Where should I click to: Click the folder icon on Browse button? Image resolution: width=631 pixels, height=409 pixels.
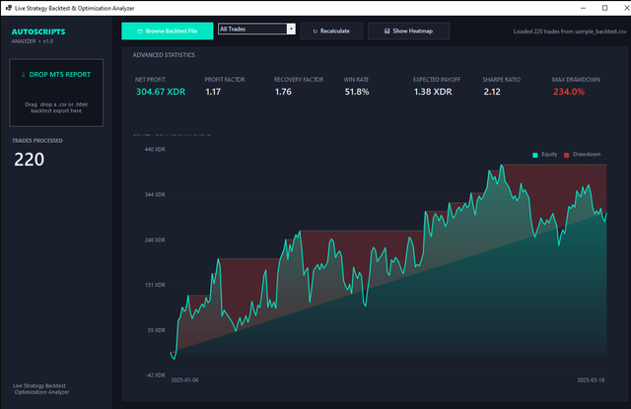pyautogui.click(x=140, y=31)
